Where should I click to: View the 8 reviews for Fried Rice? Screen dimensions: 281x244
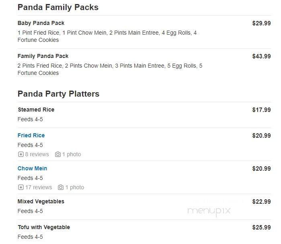(37, 154)
